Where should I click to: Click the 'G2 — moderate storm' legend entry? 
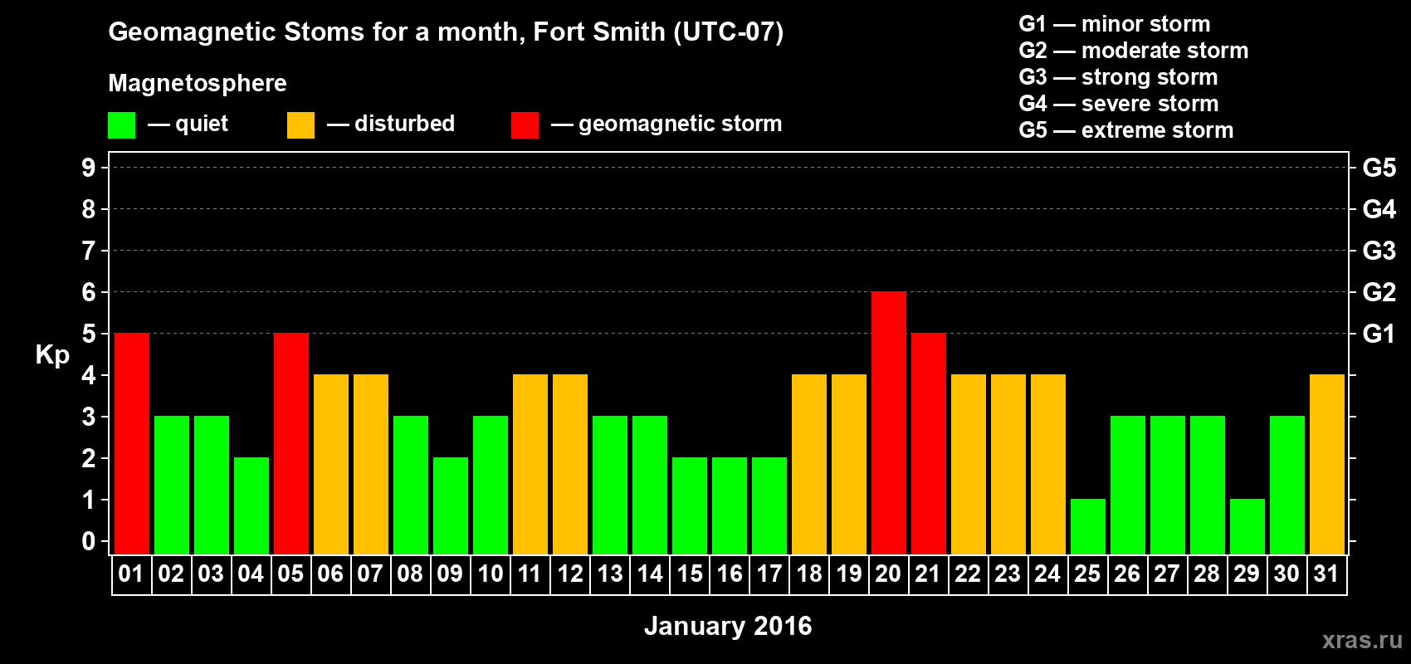[1134, 51]
